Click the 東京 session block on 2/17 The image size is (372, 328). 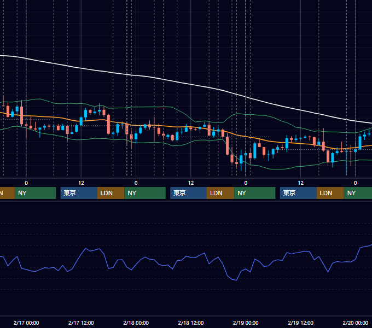pyautogui.click(x=79, y=193)
